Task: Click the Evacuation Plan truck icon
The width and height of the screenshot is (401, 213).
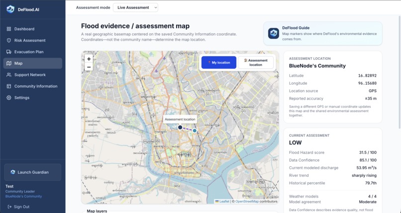Action: click(x=9, y=52)
